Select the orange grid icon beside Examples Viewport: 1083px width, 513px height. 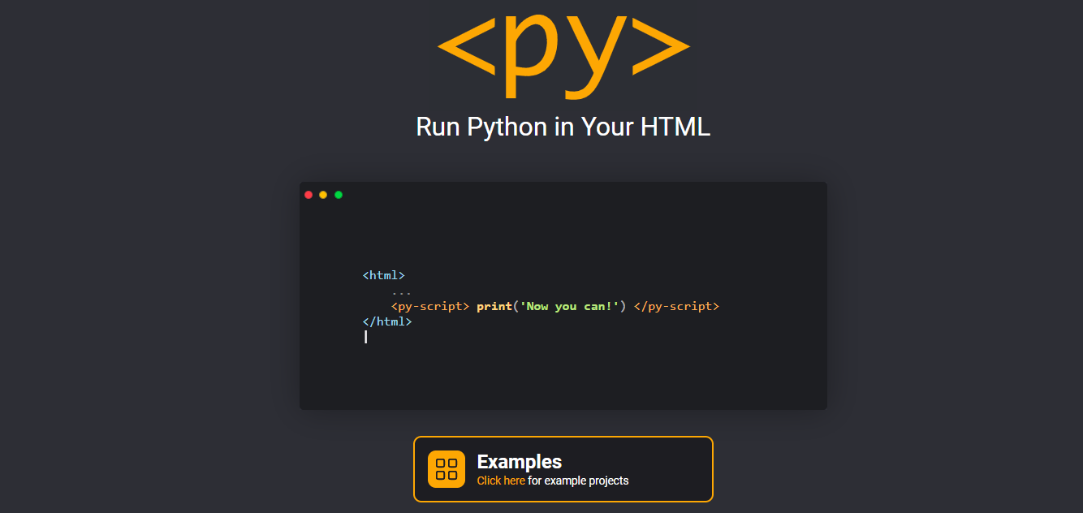(446, 468)
